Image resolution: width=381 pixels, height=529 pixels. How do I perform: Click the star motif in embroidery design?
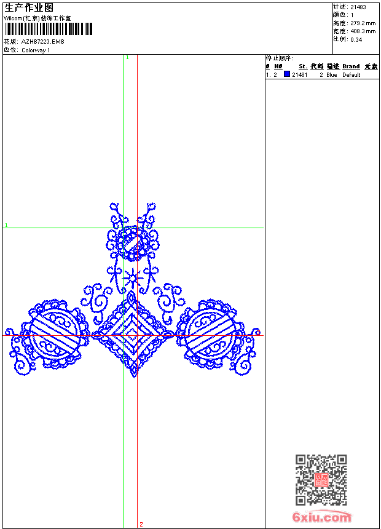click(132, 279)
